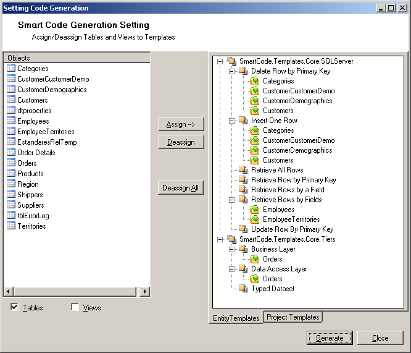411x353 pixels.
Task: Click the Region table icon
Action: click(x=11, y=184)
